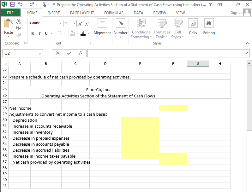Click the 'FloorCo, Inc.' title cell
Viewport: 252px width, 192px height.
point(98,90)
